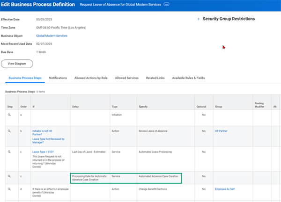
Task: Switch to the Notifications tab
Action: pos(58,78)
